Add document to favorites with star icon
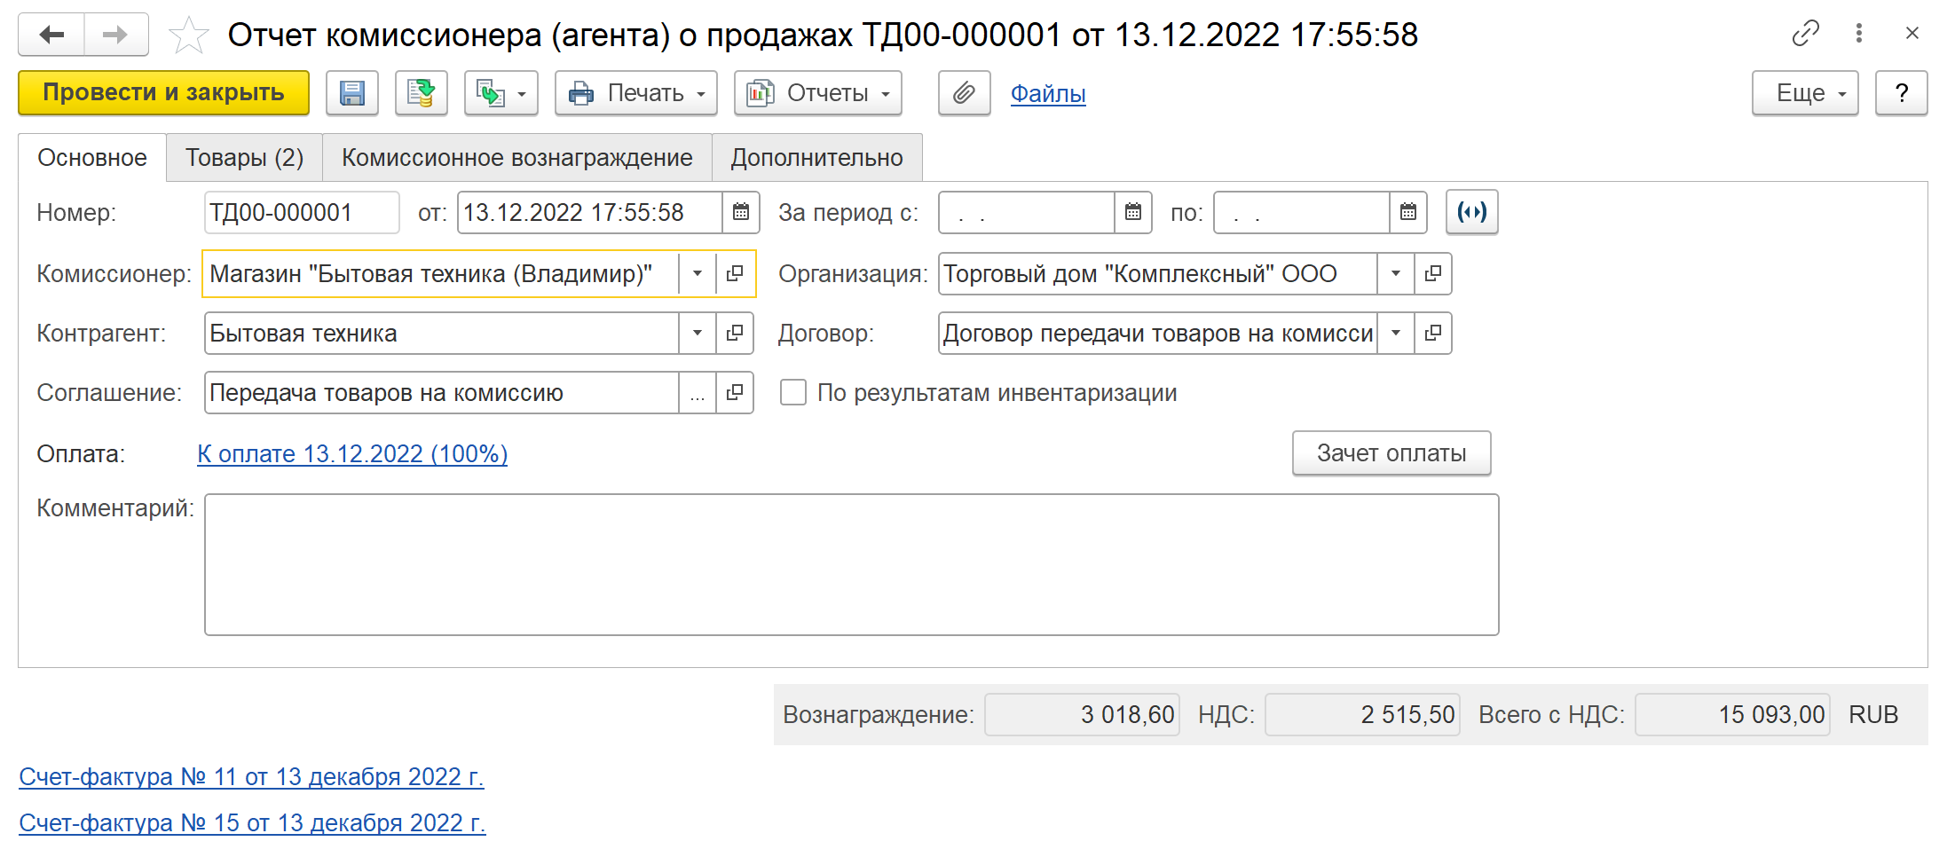The height and width of the screenshot is (857, 1955). coord(188,35)
